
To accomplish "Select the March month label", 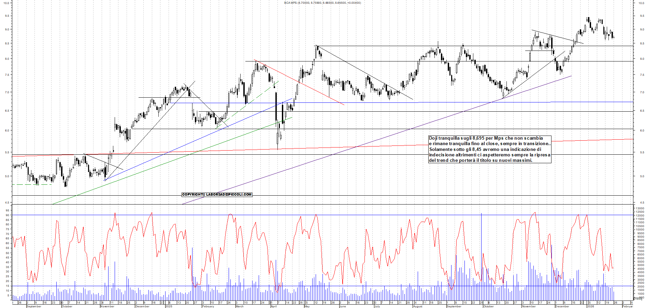I will coord(240,306).
